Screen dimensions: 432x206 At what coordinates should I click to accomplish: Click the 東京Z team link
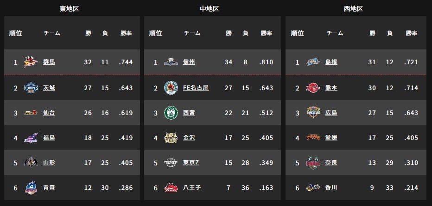click(x=191, y=163)
